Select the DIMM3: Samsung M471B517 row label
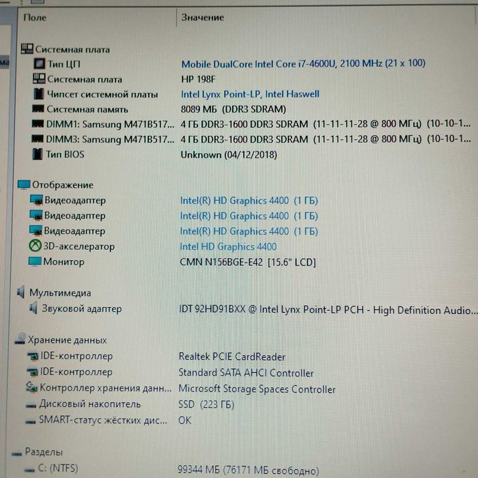The width and height of the screenshot is (478, 478). 110,139
